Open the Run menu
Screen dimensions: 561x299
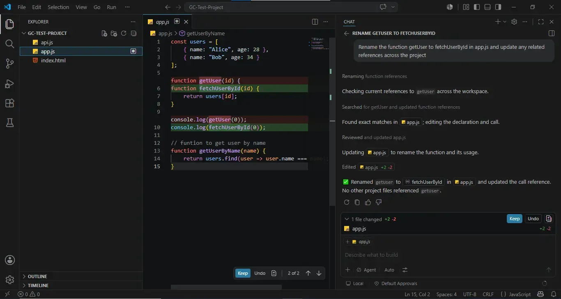point(111,7)
